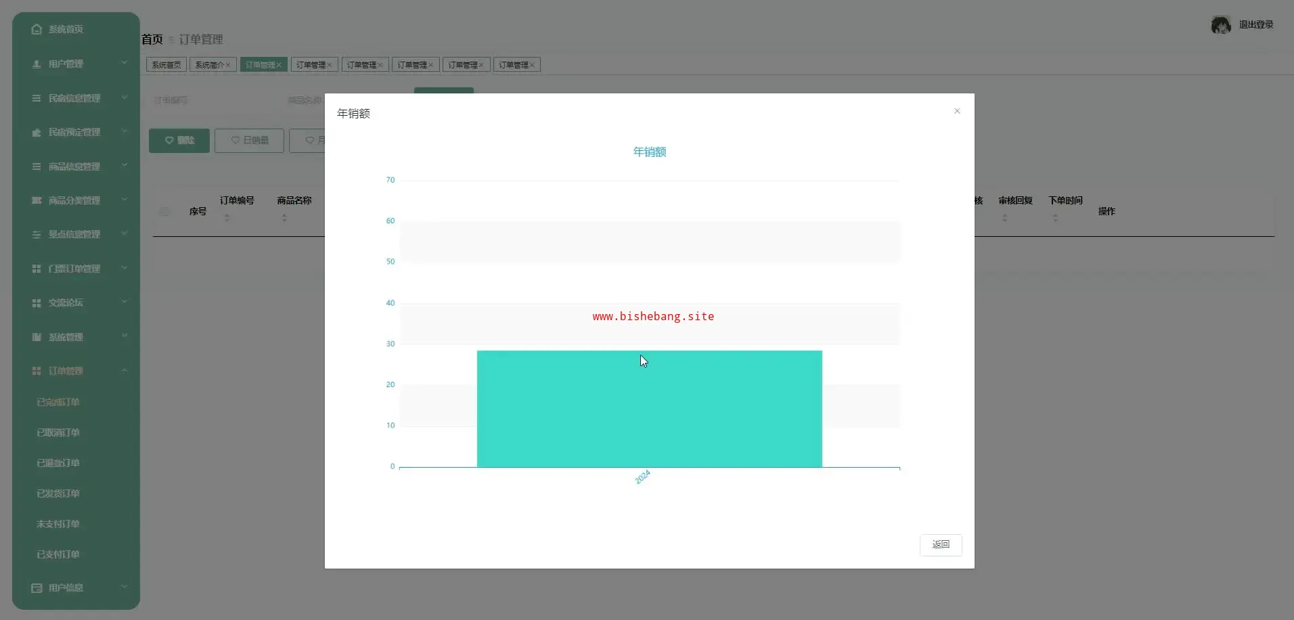Switch to the 系统首页 tab
1294x620 pixels.
(x=166, y=65)
